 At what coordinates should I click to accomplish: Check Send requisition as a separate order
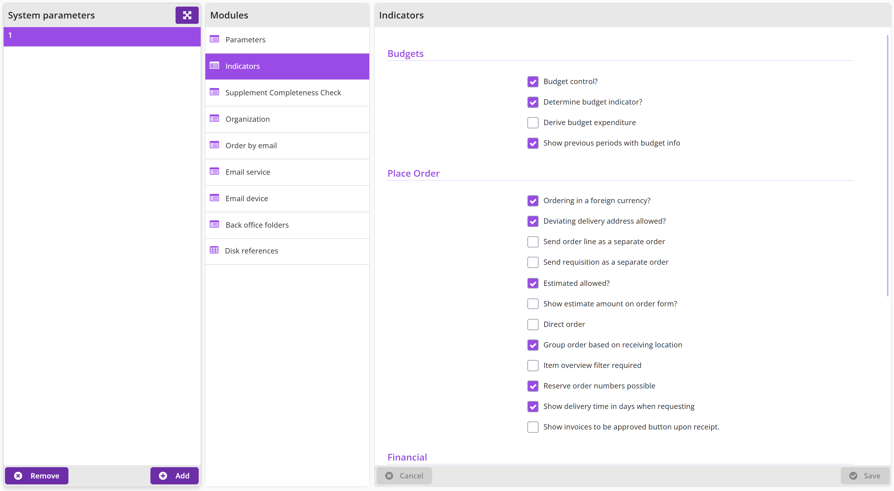pyautogui.click(x=533, y=262)
